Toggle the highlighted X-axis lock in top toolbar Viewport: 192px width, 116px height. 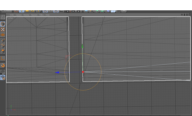click(45, 11)
